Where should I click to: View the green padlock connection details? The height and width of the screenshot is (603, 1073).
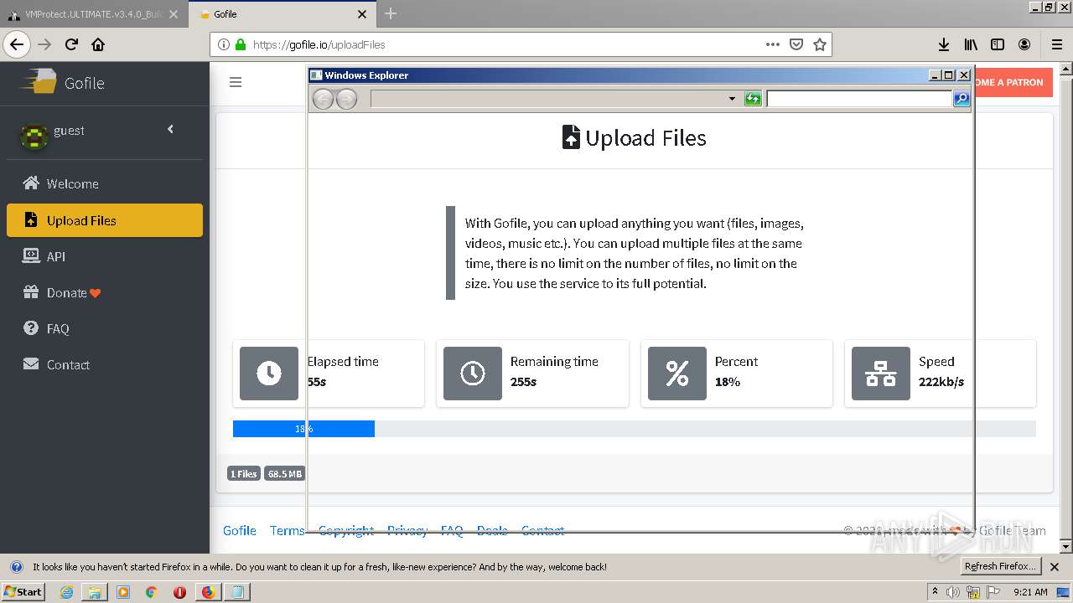(x=241, y=44)
